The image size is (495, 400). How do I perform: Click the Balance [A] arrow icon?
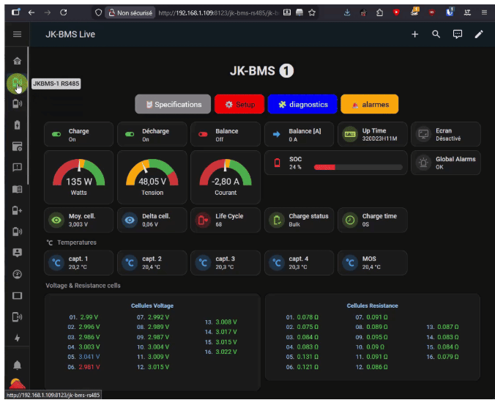coord(277,134)
